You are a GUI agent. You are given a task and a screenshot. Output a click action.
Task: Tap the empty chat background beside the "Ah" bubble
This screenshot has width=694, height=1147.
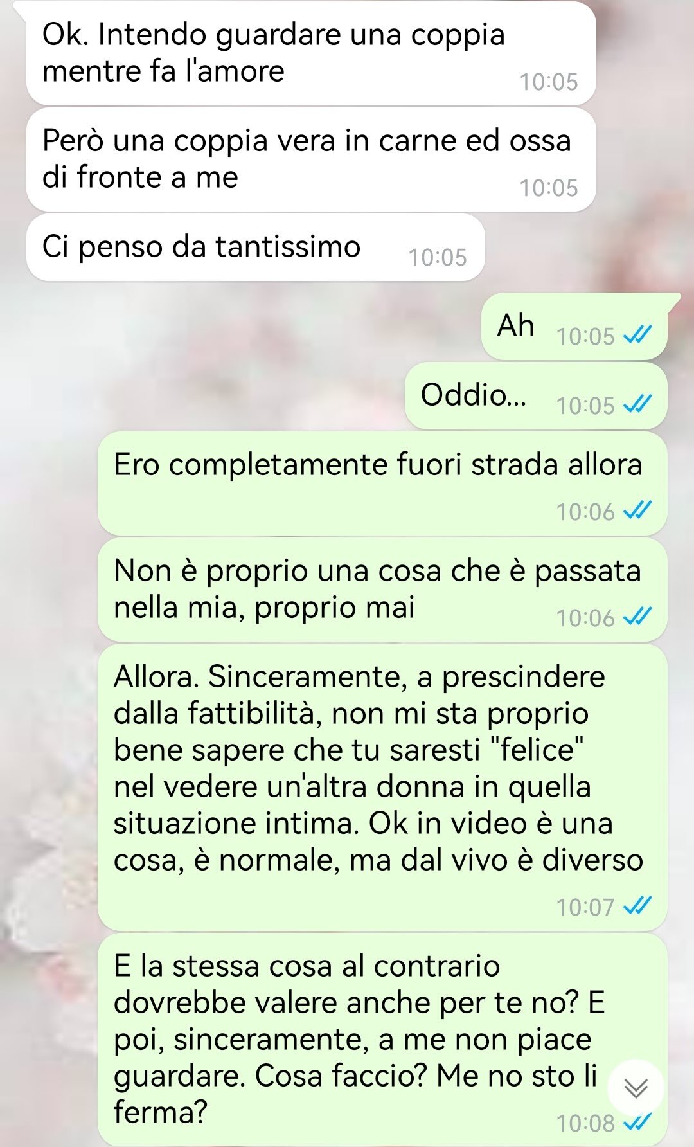point(244,326)
